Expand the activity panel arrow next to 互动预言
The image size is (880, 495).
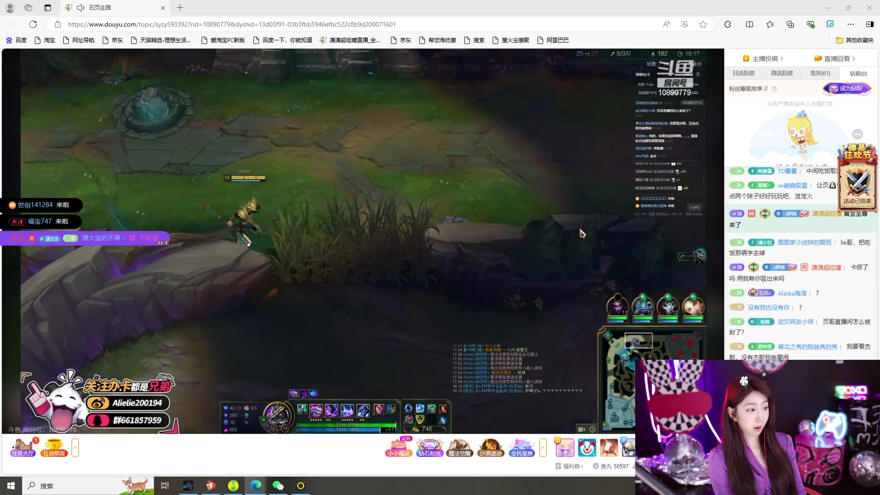75,447
